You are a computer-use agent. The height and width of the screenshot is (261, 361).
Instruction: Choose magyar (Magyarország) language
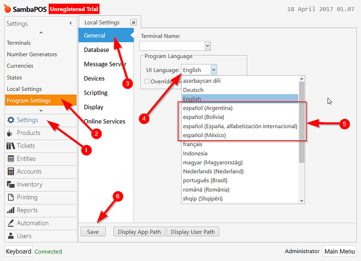click(240, 163)
